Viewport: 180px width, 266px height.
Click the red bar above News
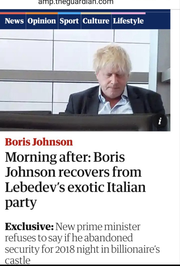(x=13, y=13)
